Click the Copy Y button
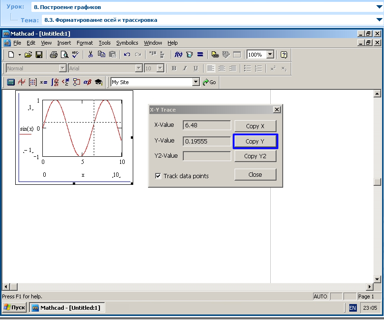This screenshot has height=324, width=384. click(x=255, y=141)
